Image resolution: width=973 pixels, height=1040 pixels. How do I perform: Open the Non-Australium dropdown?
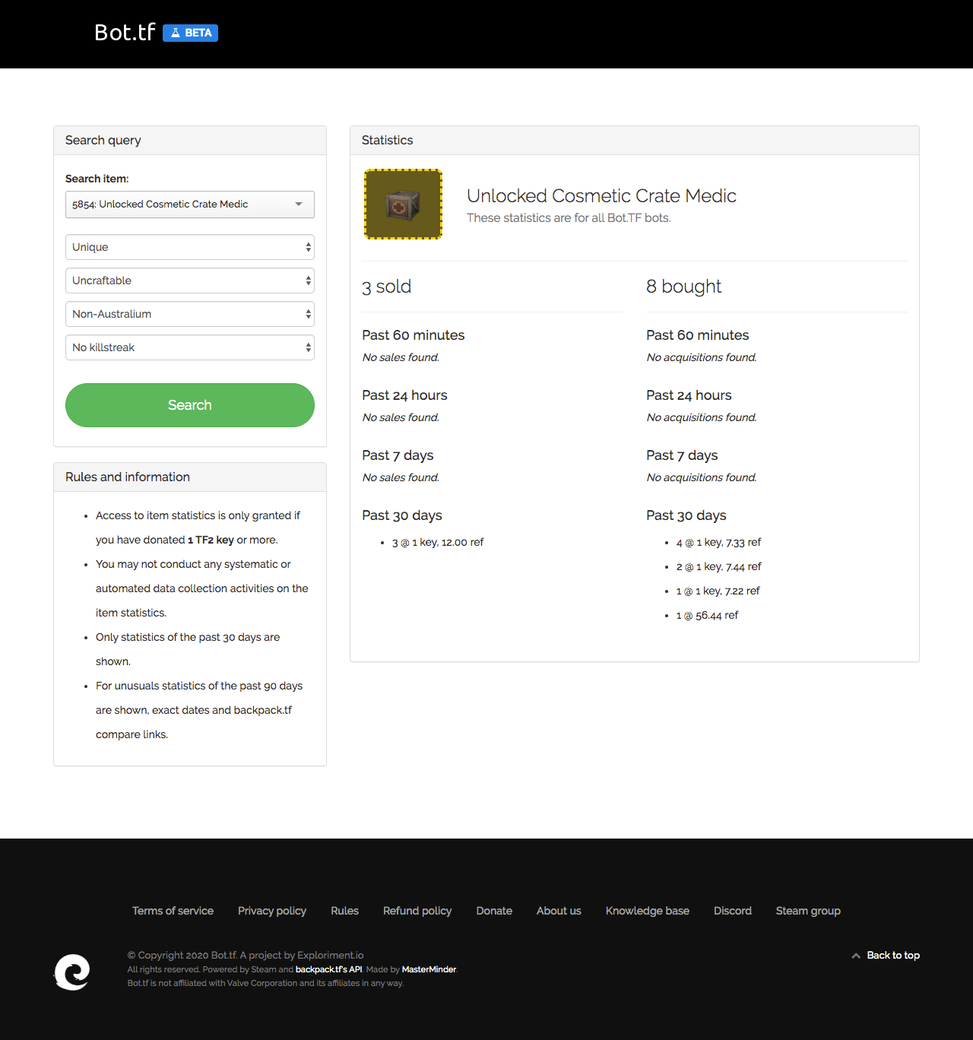tap(190, 314)
